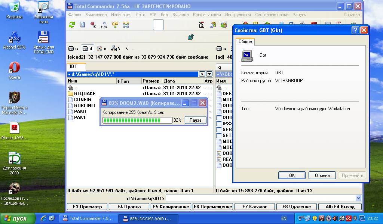Click the yellow folders compare toolbar icon
The width and height of the screenshot is (383, 224).
coord(115,25)
